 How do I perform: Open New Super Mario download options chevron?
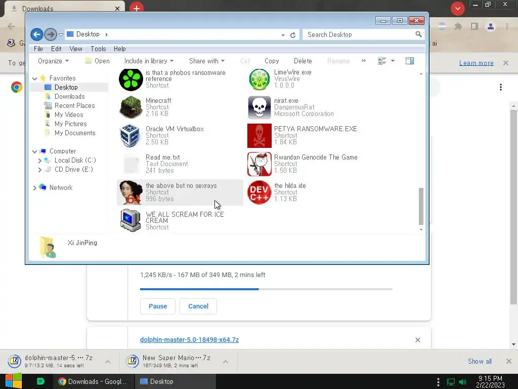coord(226,362)
